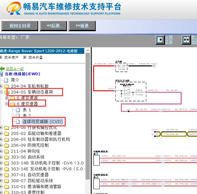
Task: Open the 表 1 document
Action: pos(27,110)
